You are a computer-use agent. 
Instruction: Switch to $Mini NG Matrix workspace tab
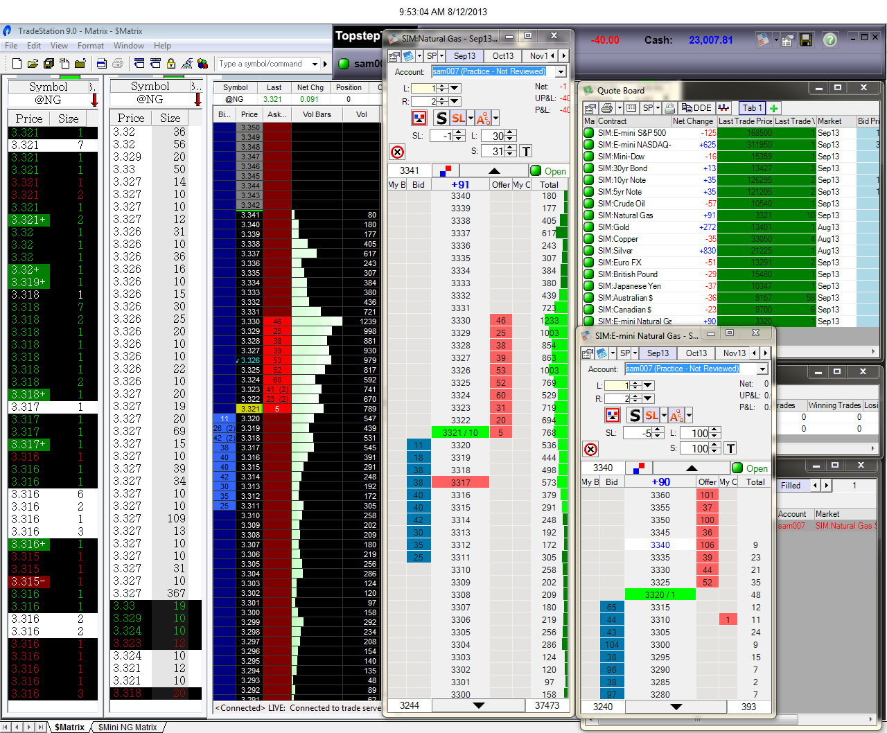coord(128,727)
